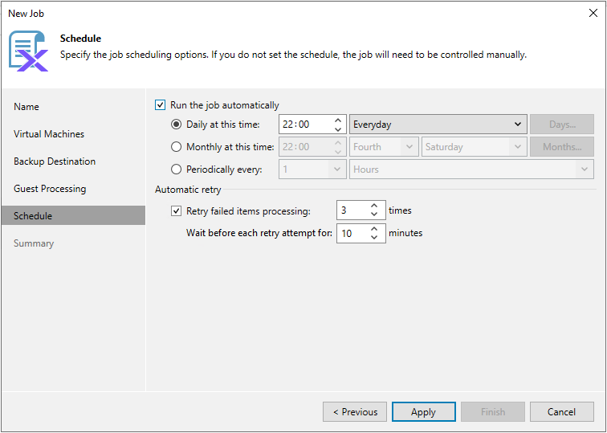Screen dimensions: 607x433
Task: Open the Hours period unit dropdown
Action: click(x=471, y=170)
